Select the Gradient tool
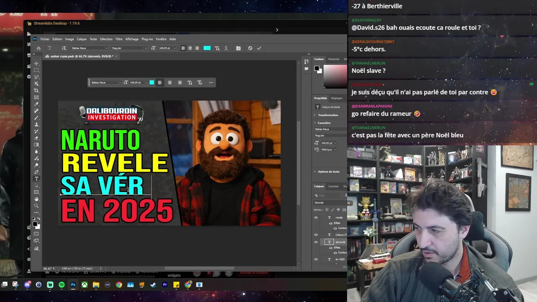The image size is (537, 302). [36, 145]
